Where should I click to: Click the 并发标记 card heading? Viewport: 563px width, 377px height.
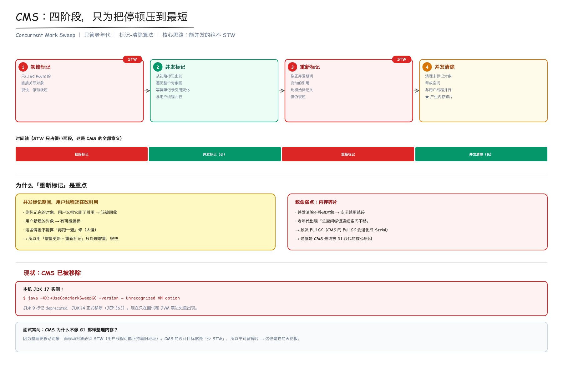(x=175, y=67)
